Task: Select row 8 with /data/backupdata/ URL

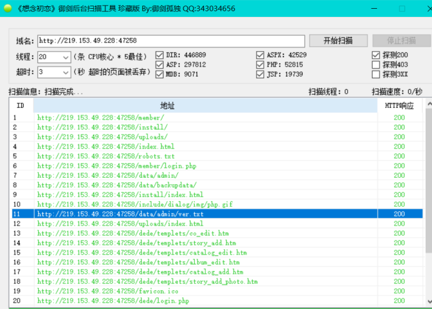Action: click(217, 185)
